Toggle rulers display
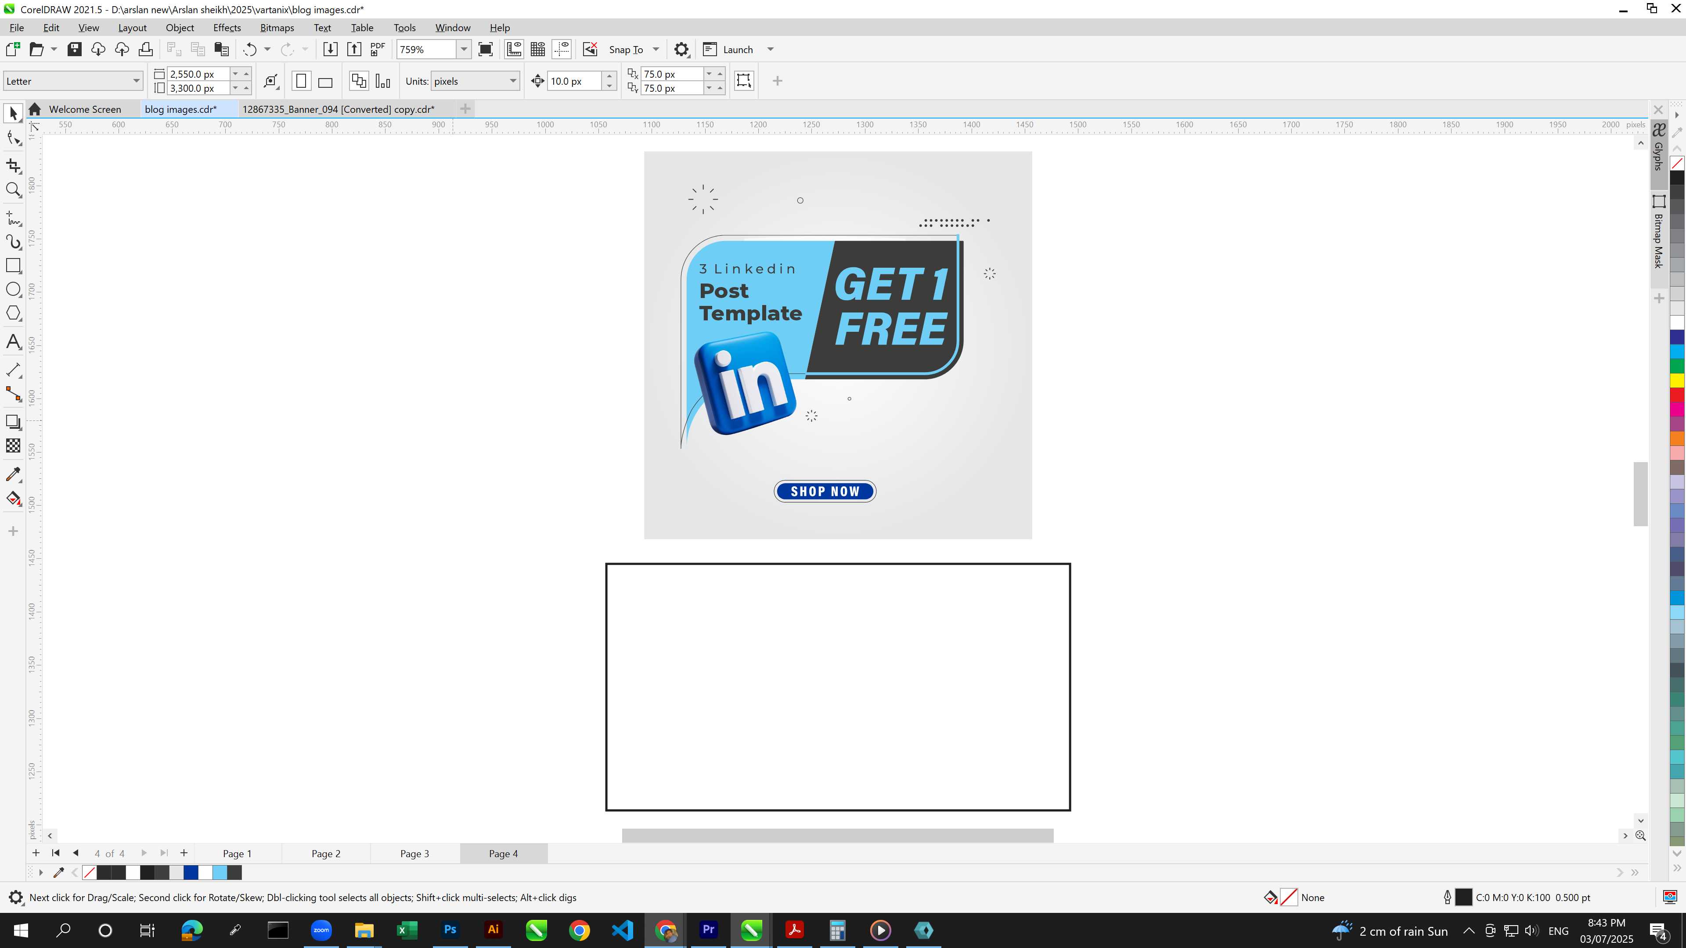This screenshot has height=948, width=1686. (x=514, y=50)
